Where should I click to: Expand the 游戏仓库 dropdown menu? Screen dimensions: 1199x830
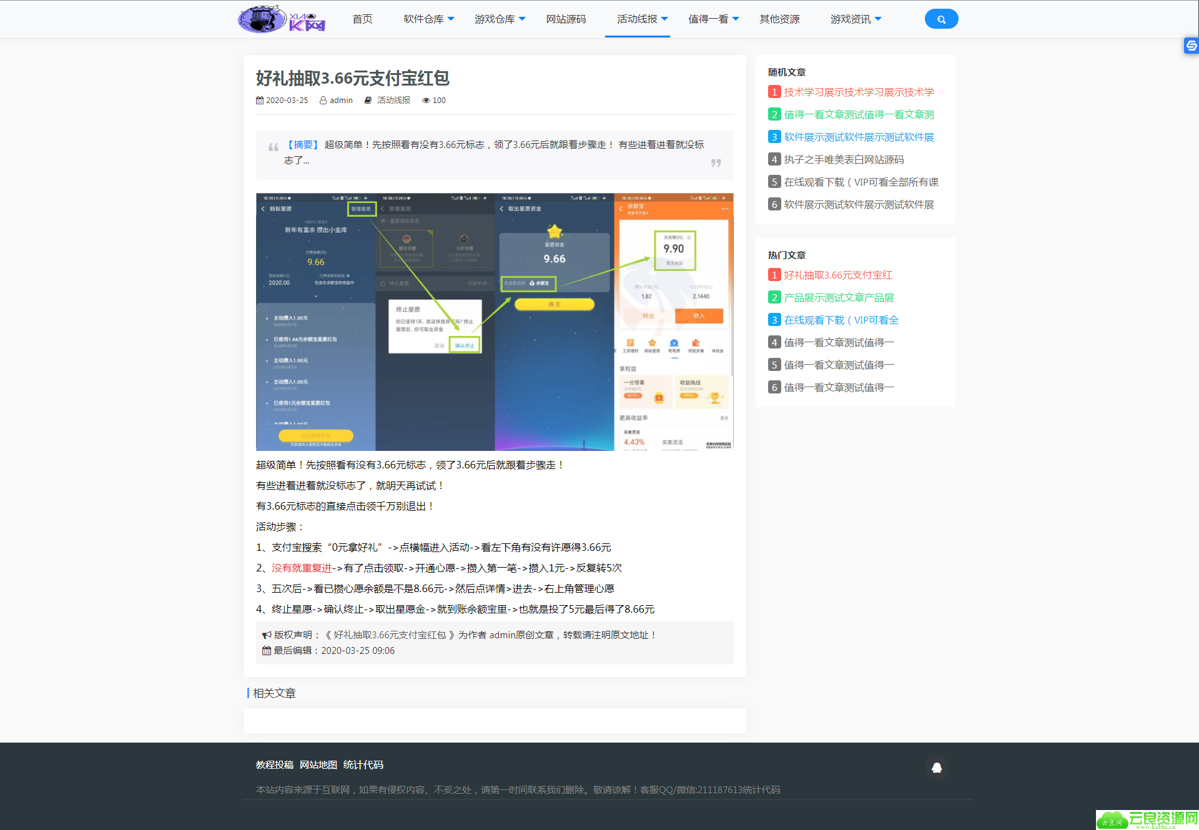click(500, 19)
